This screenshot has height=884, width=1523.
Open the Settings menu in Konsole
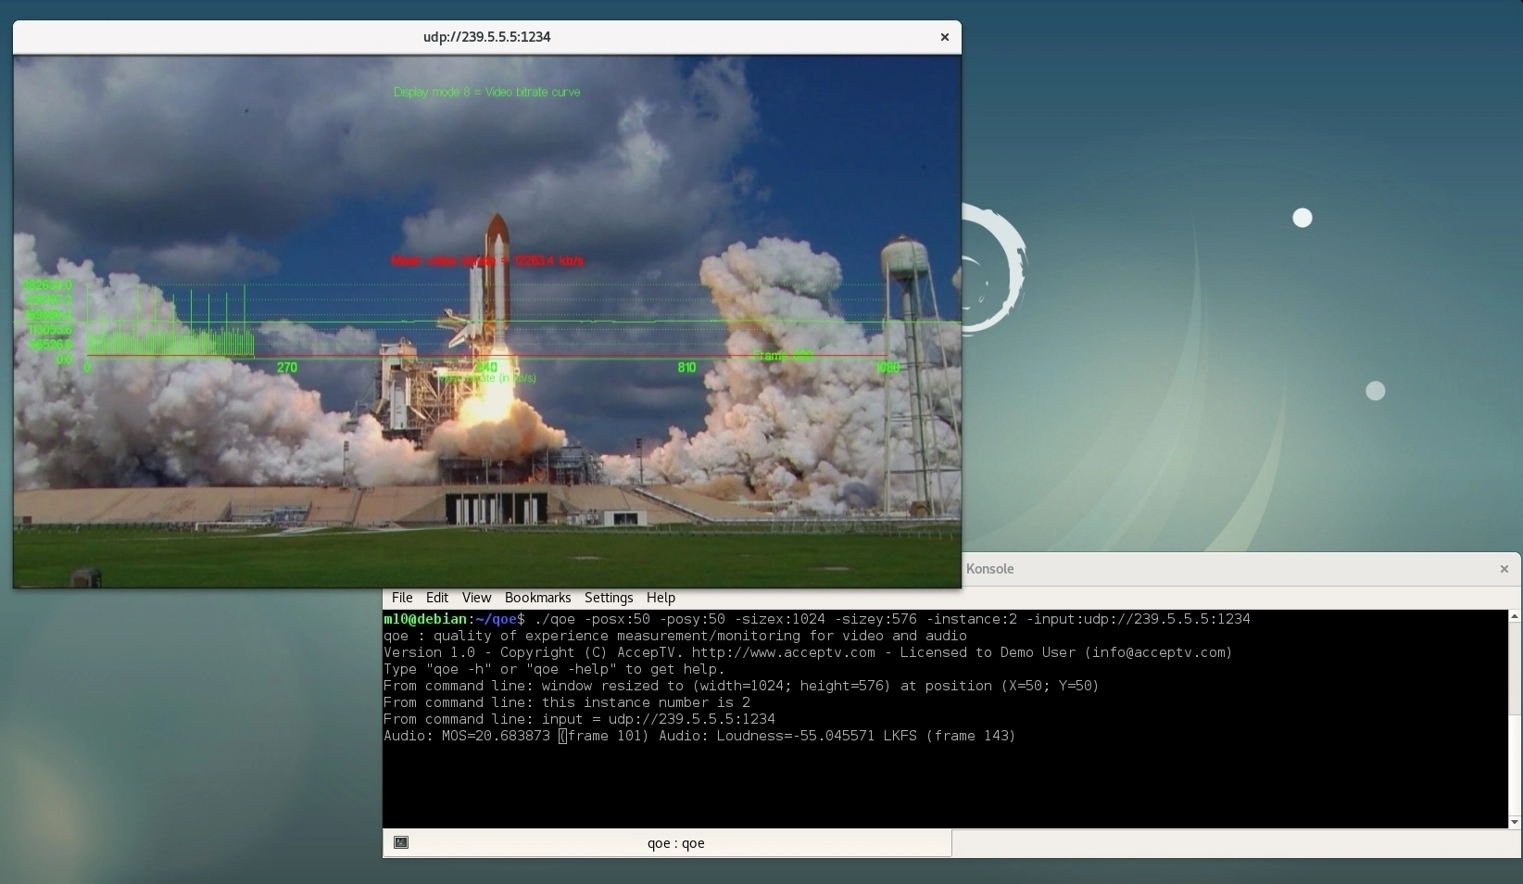(609, 598)
